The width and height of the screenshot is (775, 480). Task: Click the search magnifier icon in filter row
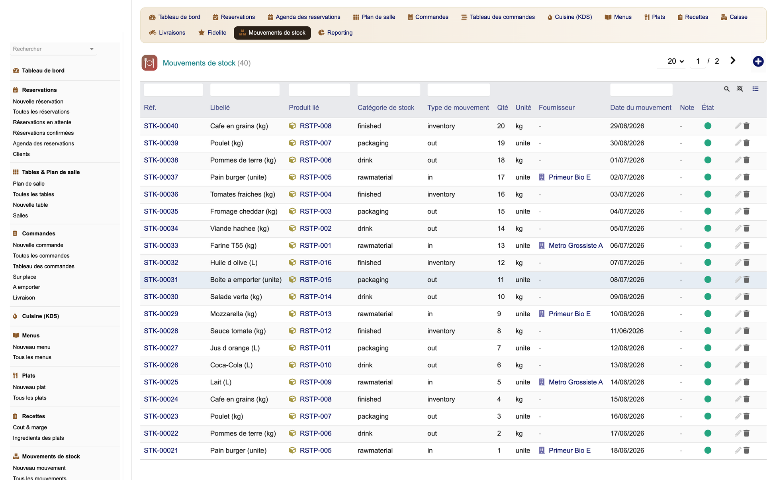[727, 89]
